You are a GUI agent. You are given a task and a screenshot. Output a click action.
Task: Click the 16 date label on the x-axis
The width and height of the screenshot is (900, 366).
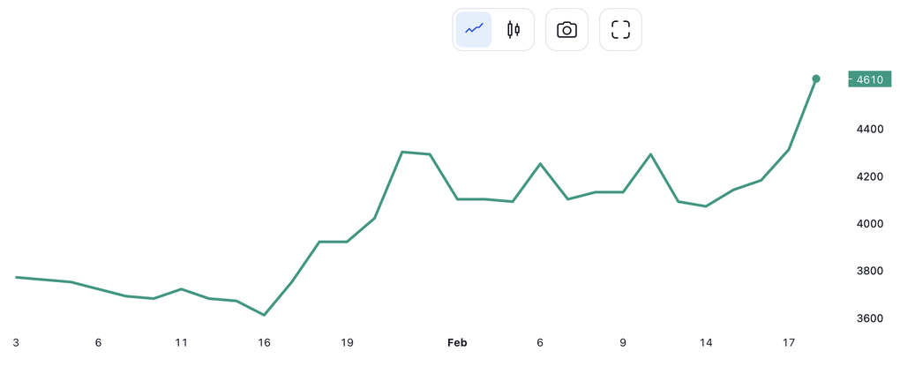click(264, 342)
